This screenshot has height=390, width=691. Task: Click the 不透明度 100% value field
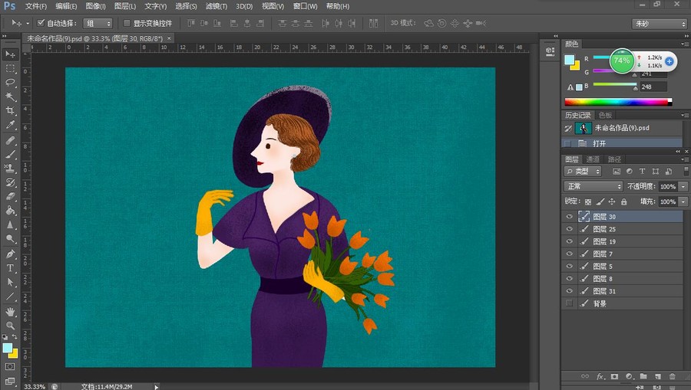click(668, 186)
